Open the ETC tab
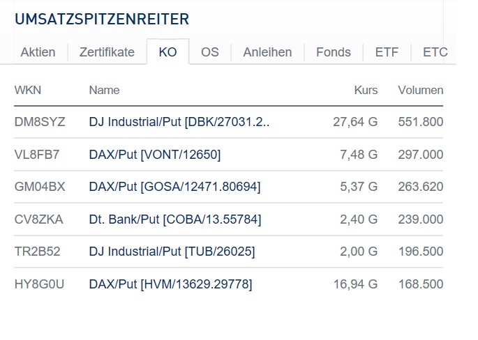 click(435, 52)
